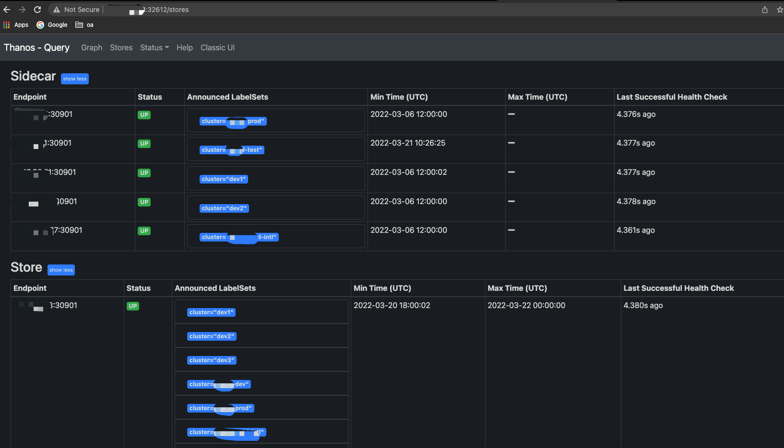Click health check value 4.376s ago

click(x=636, y=114)
